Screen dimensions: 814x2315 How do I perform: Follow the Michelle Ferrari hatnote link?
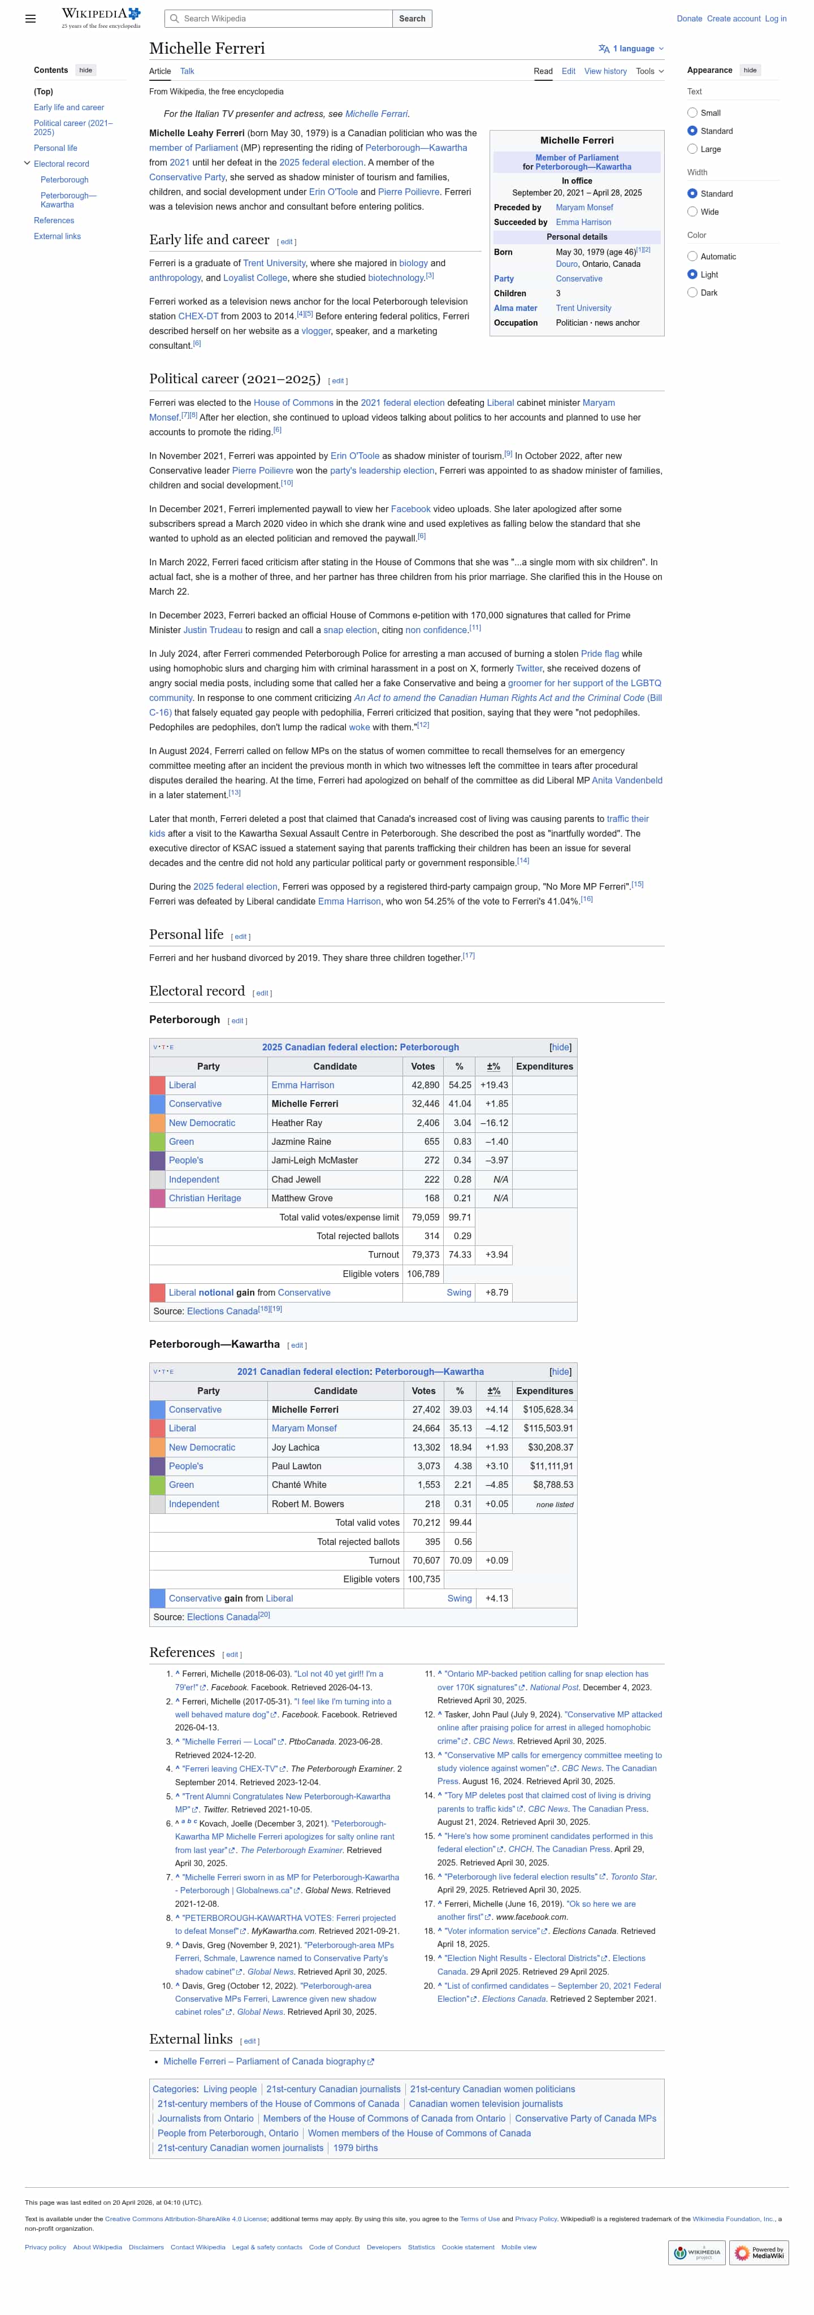pyautogui.click(x=376, y=114)
